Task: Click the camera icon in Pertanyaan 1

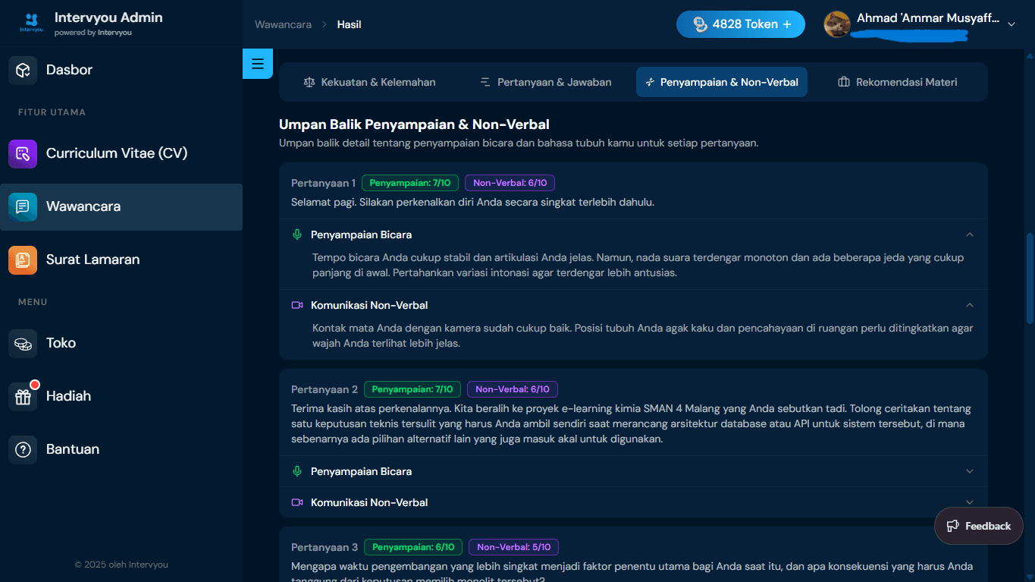Action: coord(297,305)
